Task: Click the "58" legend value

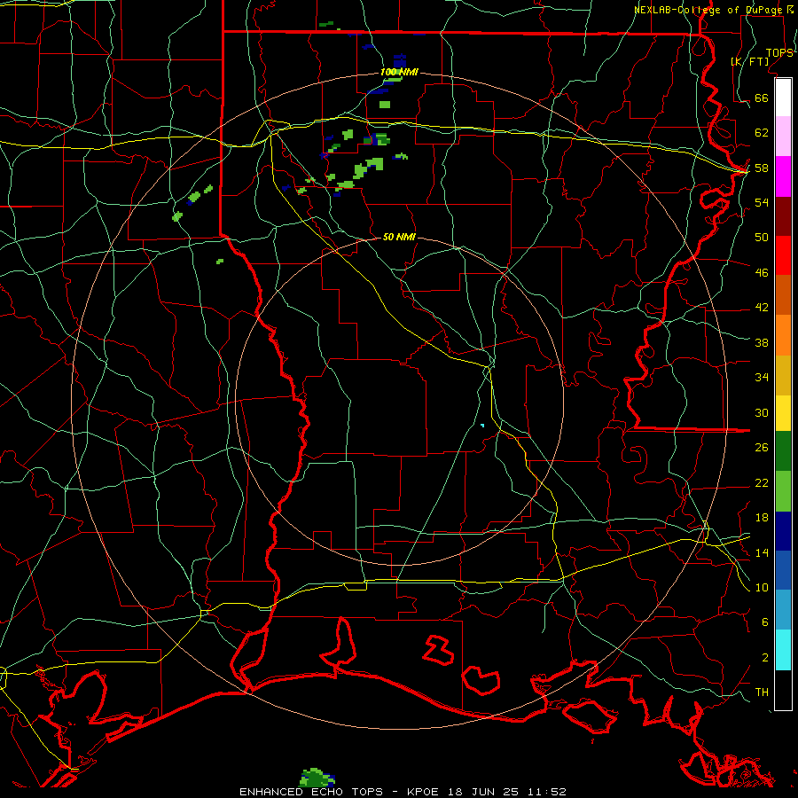Action: 762,168
